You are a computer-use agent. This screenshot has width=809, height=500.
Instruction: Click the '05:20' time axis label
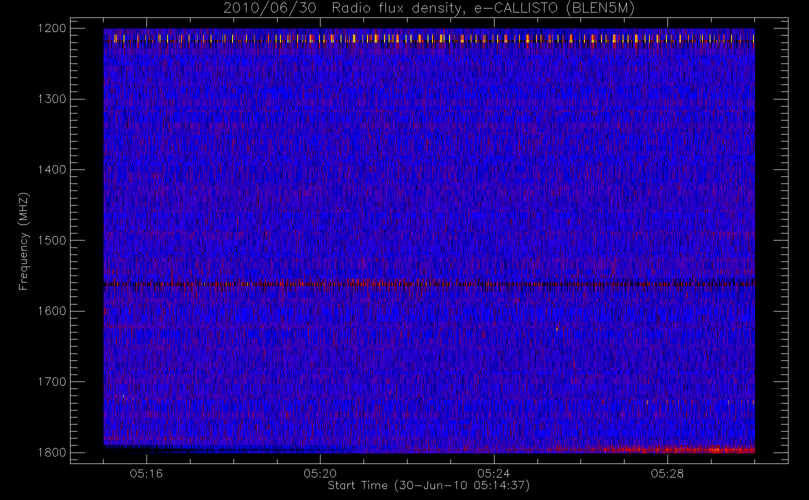320,473
